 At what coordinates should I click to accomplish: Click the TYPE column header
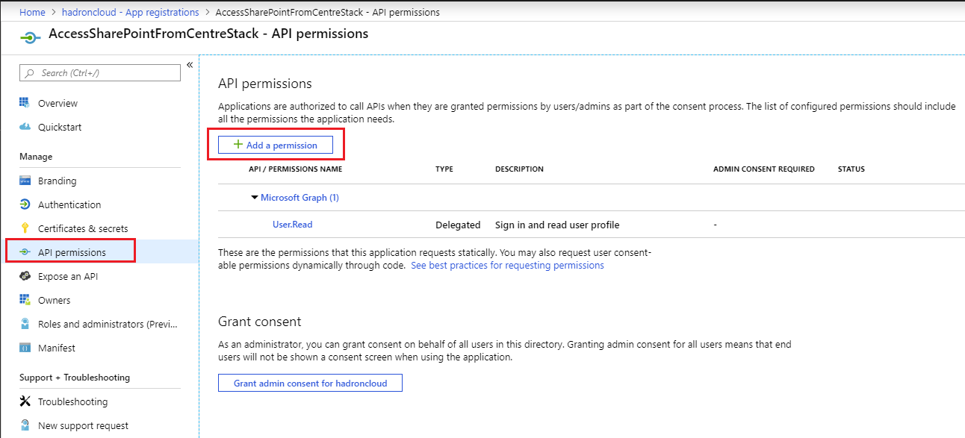[444, 169]
